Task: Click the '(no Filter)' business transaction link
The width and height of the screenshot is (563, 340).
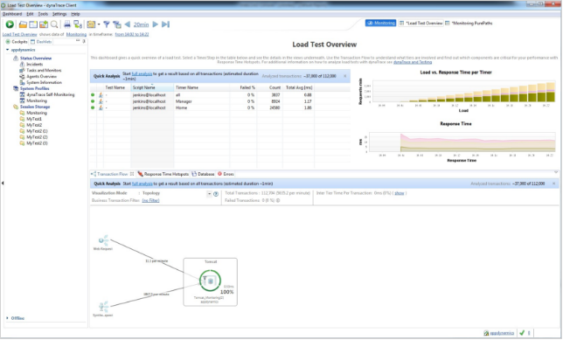Action: pyautogui.click(x=150, y=201)
